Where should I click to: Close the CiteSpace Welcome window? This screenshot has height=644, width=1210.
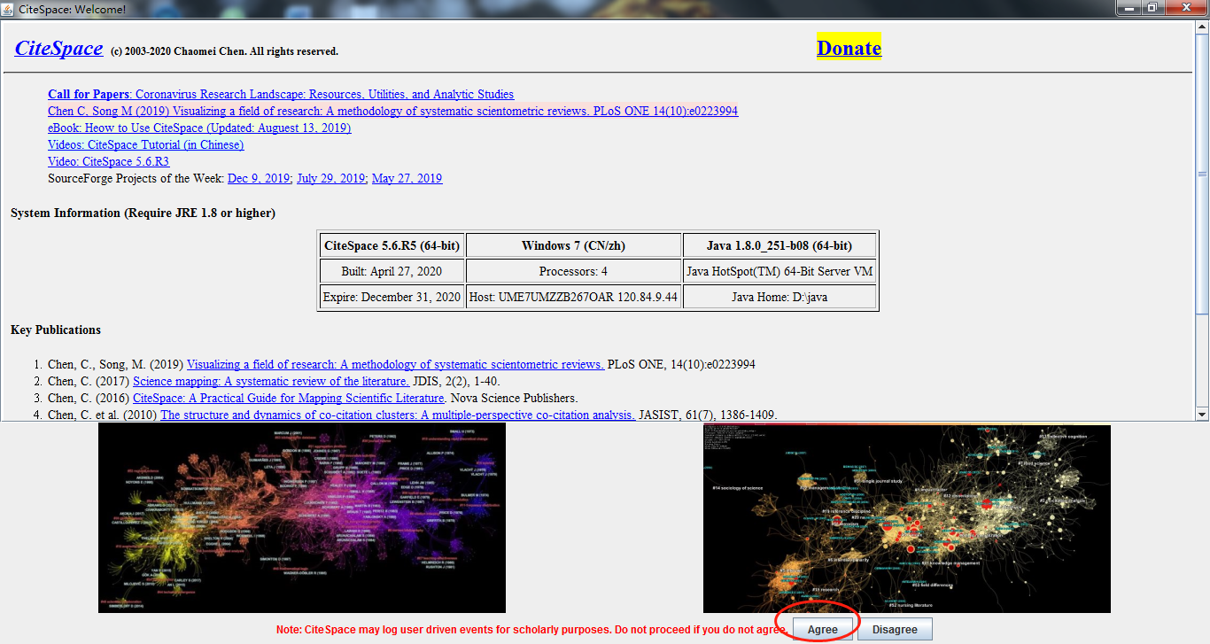click(x=1184, y=7)
